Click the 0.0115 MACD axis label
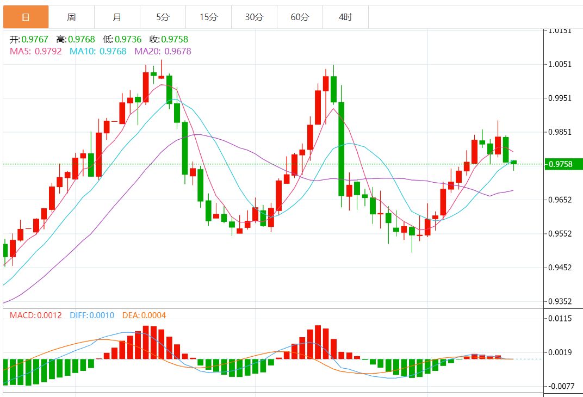This screenshot has height=397, width=583. 560,319
